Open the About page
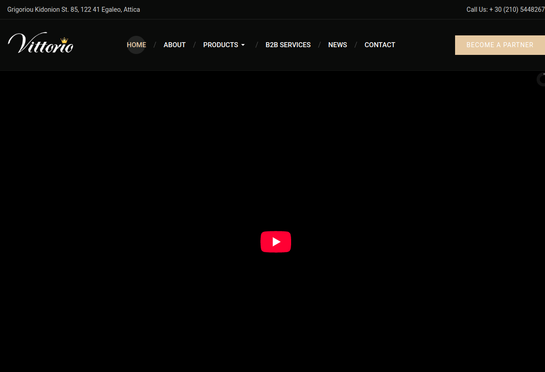The height and width of the screenshot is (372, 545). pyautogui.click(x=174, y=45)
